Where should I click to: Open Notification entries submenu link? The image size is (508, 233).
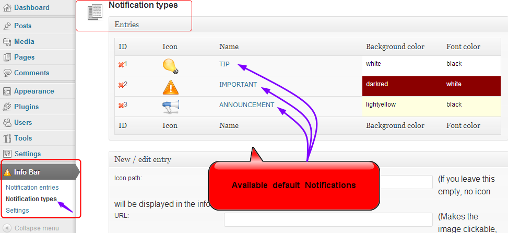(32, 188)
